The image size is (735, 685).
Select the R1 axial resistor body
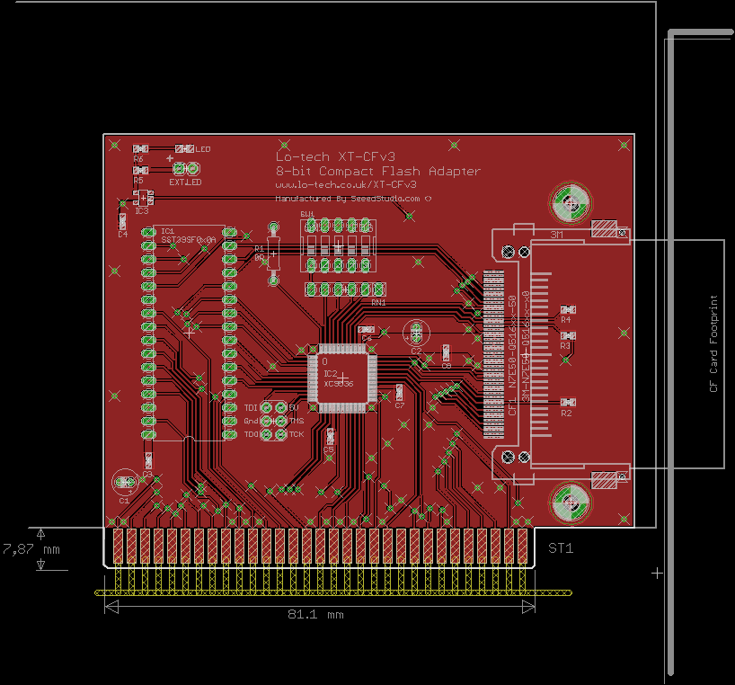[273, 254]
